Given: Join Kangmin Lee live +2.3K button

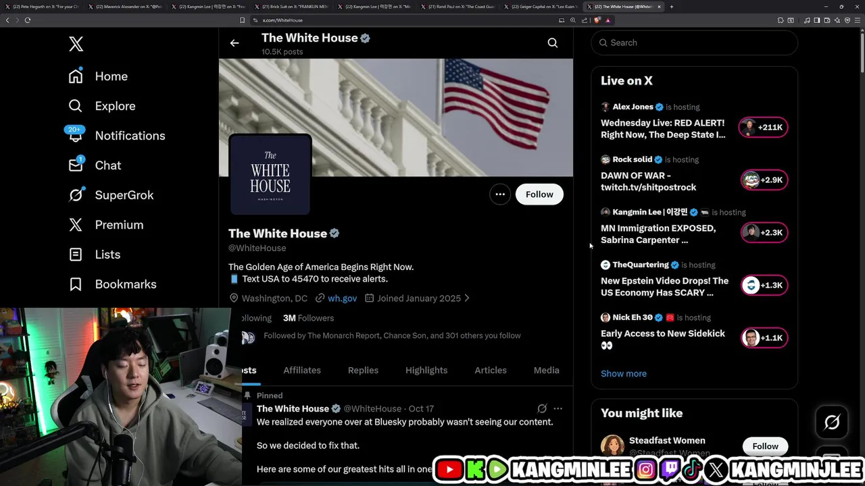Looking at the screenshot, I should pos(764,233).
